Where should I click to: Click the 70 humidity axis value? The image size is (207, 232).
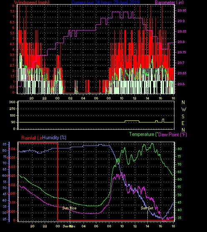5,163
